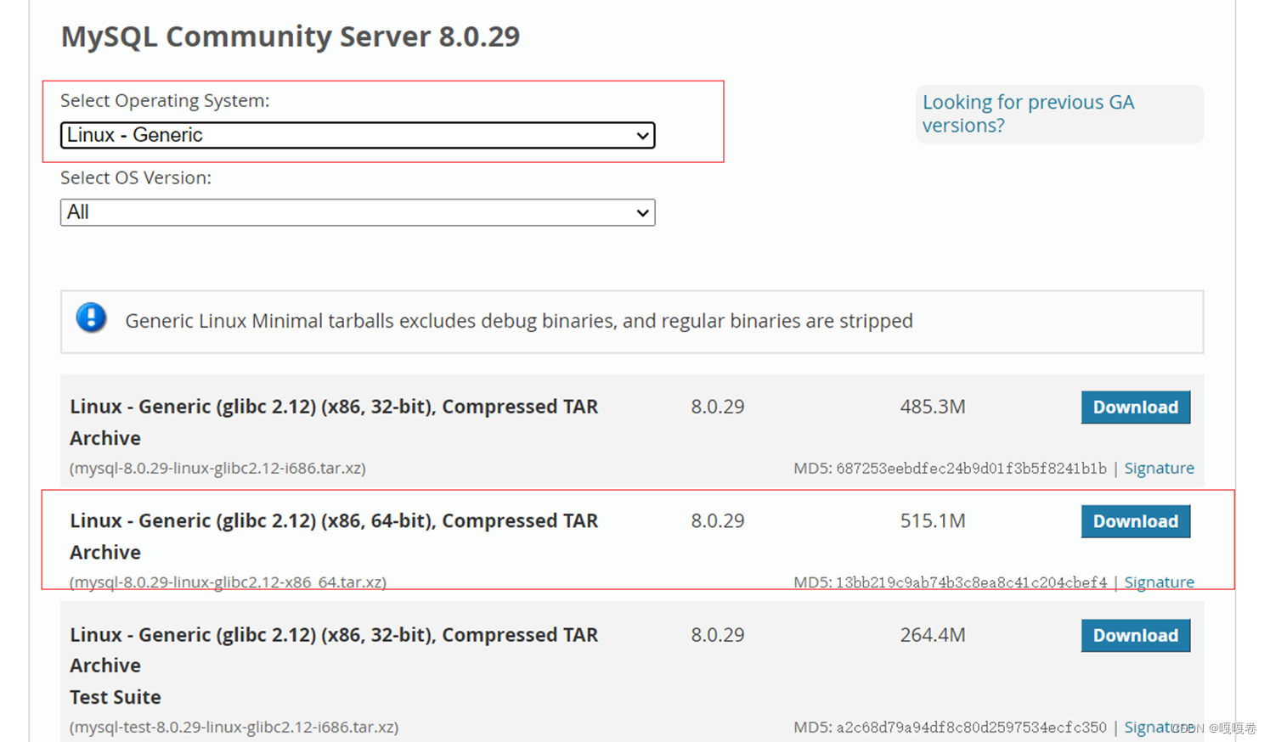
Task: Click the 515.1M file size
Action: click(933, 520)
